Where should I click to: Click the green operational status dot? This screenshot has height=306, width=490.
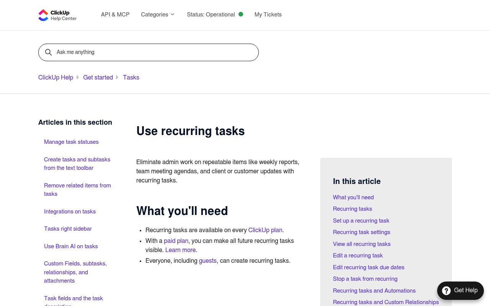(241, 14)
